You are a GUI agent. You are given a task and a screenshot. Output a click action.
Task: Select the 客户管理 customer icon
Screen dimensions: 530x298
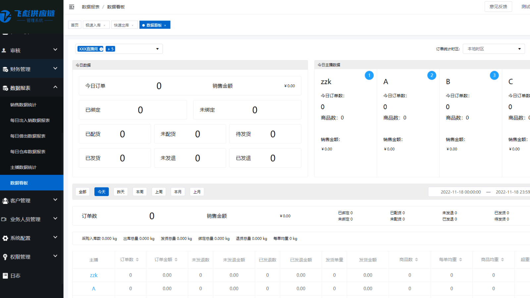pyautogui.click(x=5, y=200)
